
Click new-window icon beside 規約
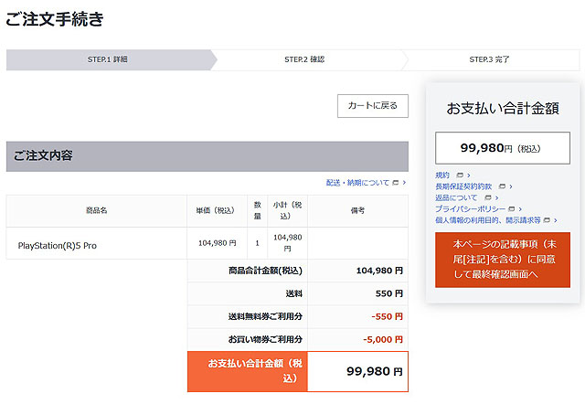[x=460, y=175]
